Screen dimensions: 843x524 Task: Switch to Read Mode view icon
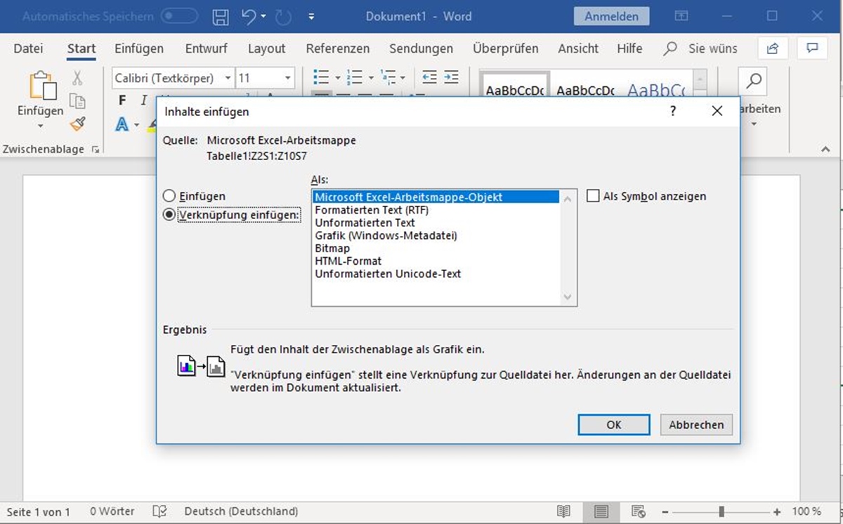click(x=563, y=511)
